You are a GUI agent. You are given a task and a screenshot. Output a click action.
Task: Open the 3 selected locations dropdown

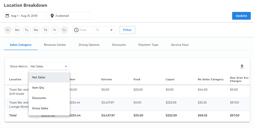tap(70, 16)
